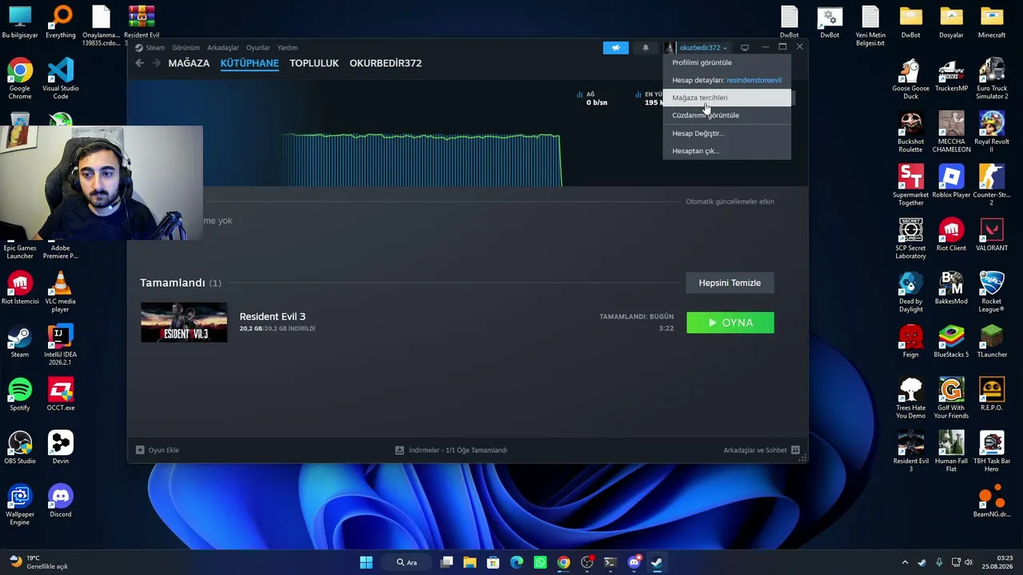Select the KÜTÜPHANE tab

(249, 63)
